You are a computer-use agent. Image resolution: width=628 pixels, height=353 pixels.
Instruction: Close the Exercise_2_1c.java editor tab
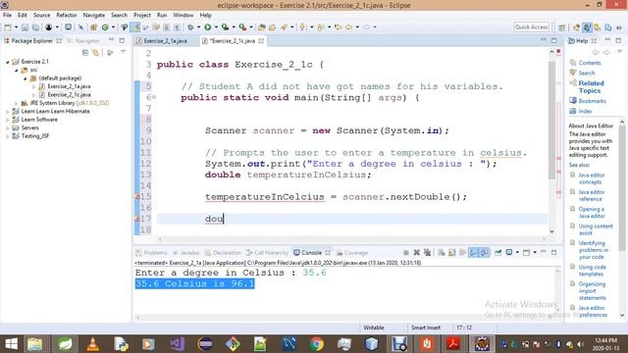point(261,41)
